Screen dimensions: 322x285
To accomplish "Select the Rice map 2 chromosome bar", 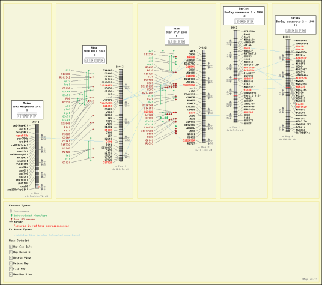I will (x=121, y=115).
